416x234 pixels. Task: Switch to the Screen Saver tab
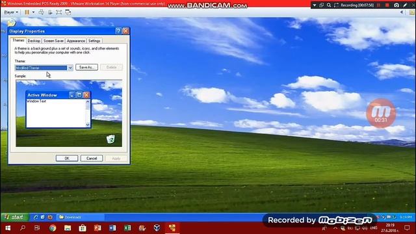(x=53, y=41)
